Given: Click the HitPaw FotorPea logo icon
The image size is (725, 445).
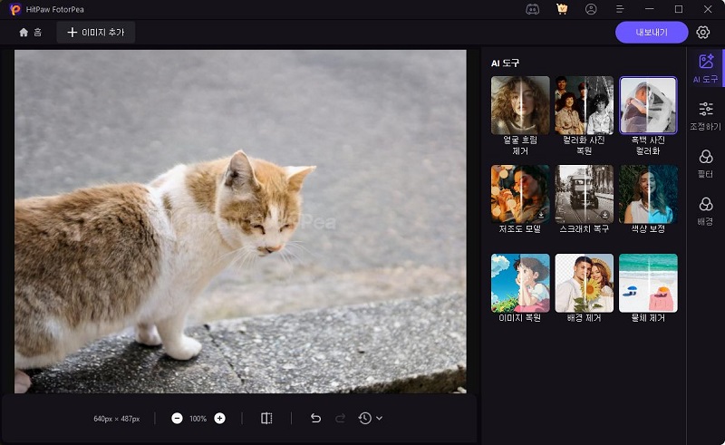Looking at the screenshot, I should point(15,9).
